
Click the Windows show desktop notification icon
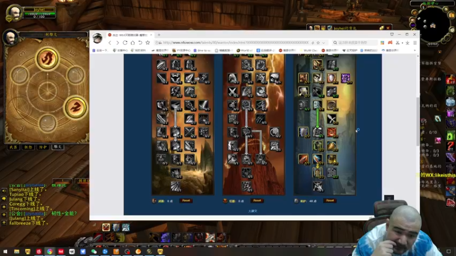(449, 251)
